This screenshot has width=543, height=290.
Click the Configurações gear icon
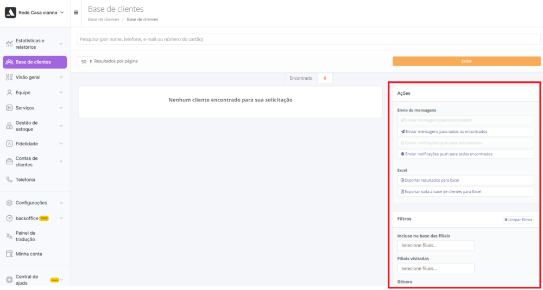pos(9,203)
